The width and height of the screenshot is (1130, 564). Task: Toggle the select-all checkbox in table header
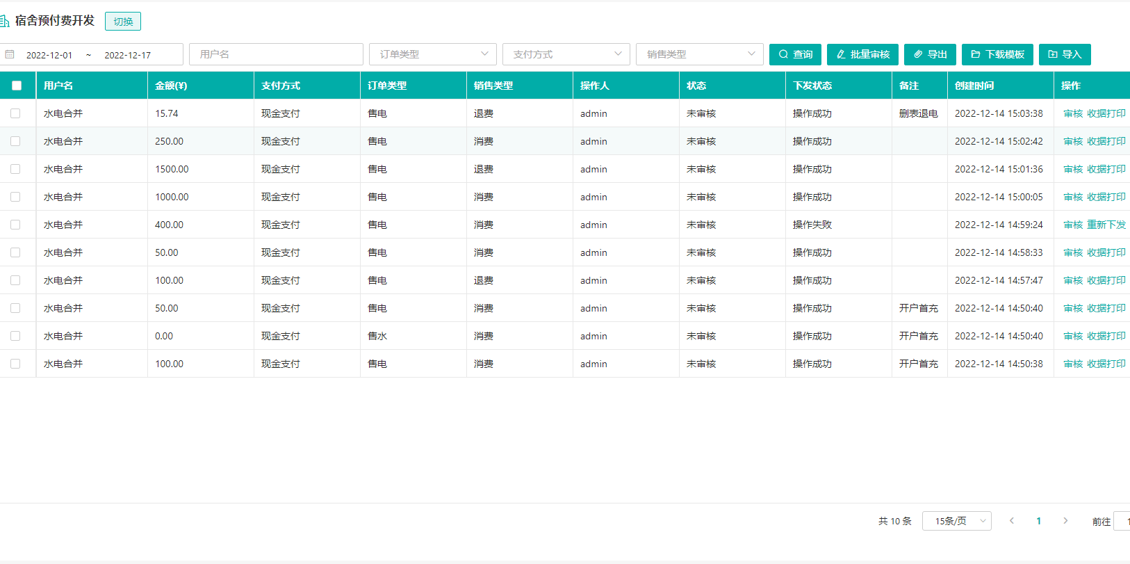pyautogui.click(x=17, y=86)
